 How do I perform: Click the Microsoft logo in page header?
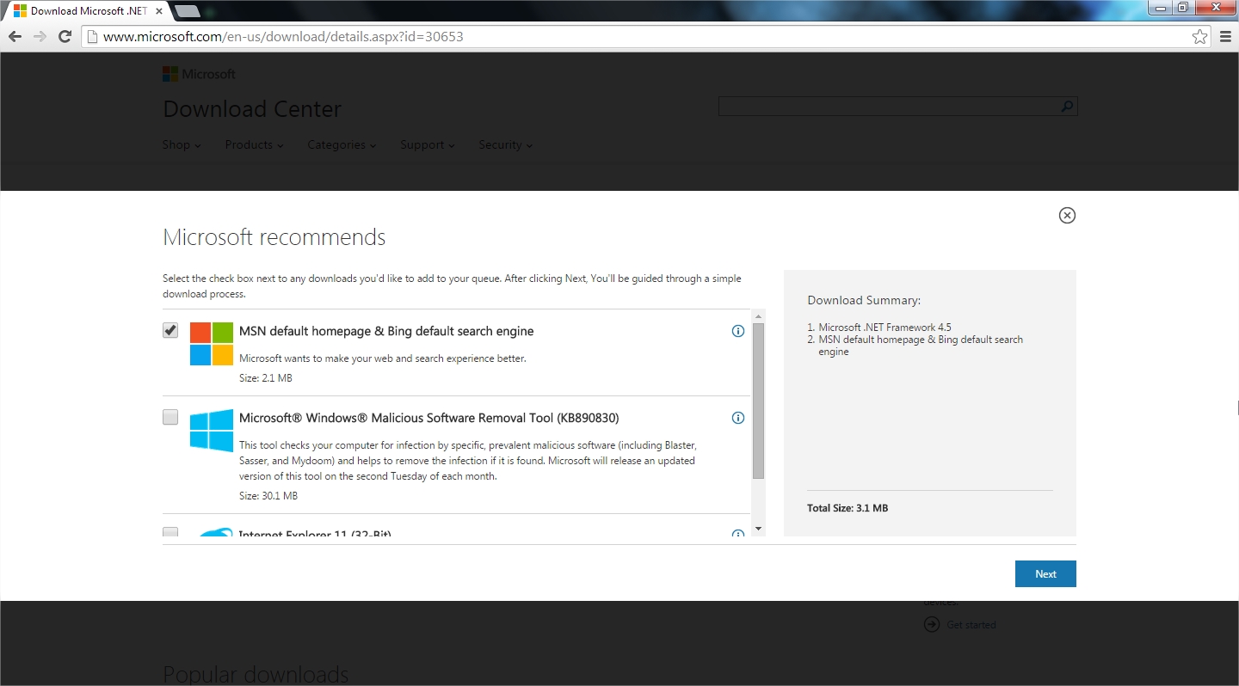199,74
